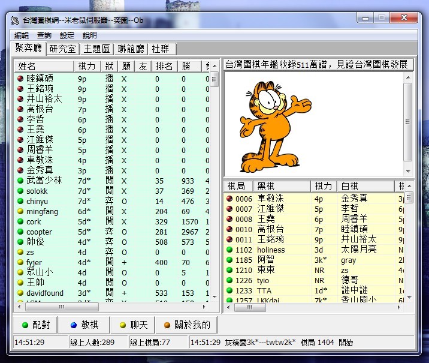Sort games by the 白棋 column header
Screen dimensions: 429x363
(366, 186)
